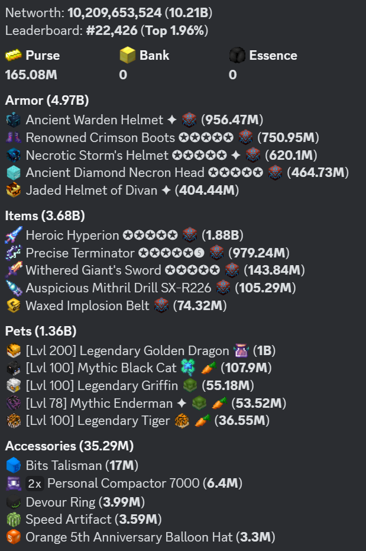Click the Precise Terminator bow icon
The height and width of the screenshot is (551, 366).
coord(13,253)
